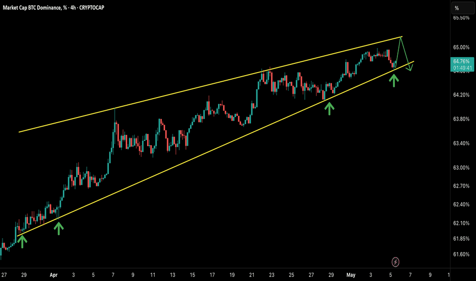Click the 62.40% price axis label
The image size is (476, 281).
point(461,204)
